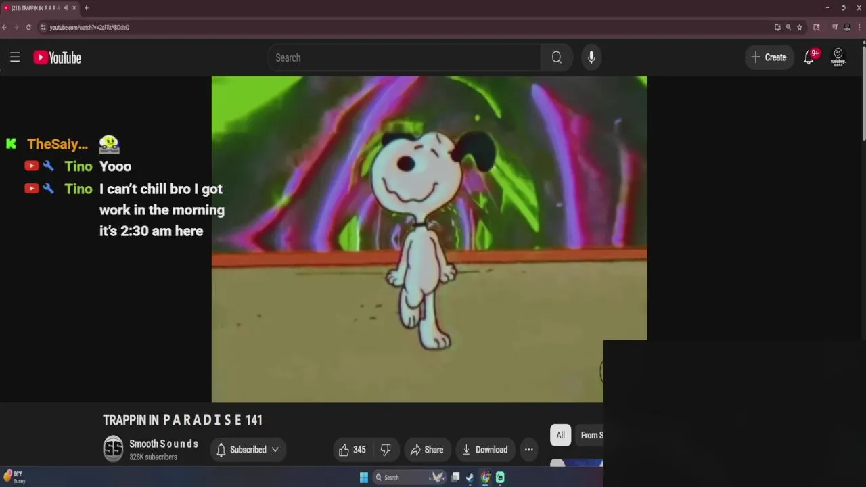Open Chrome from the taskbar
This screenshot has height=487, width=866.
tap(485, 478)
